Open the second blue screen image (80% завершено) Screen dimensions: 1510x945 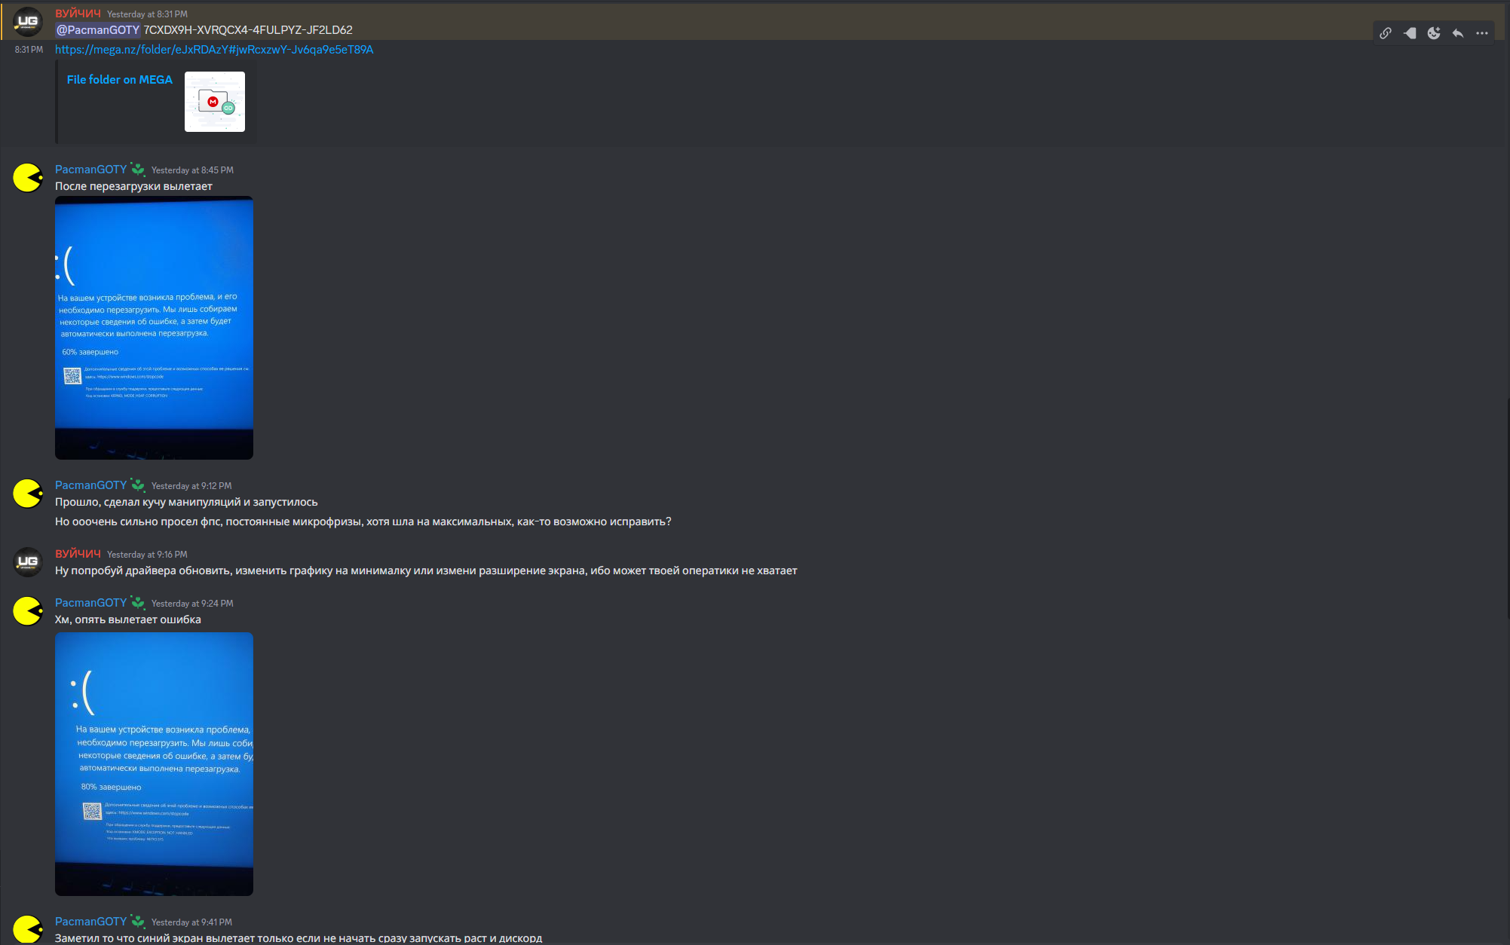[154, 763]
